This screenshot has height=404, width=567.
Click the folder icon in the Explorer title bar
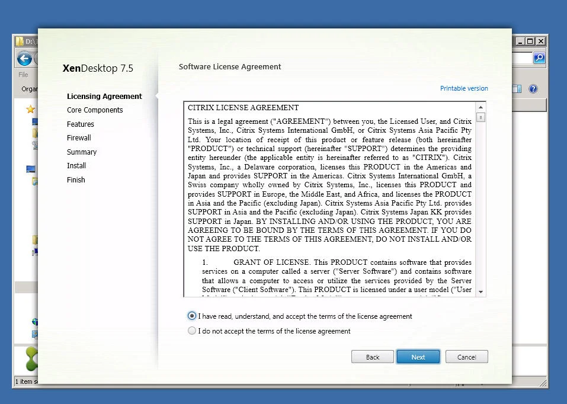pyautogui.click(x=20, y=41)
